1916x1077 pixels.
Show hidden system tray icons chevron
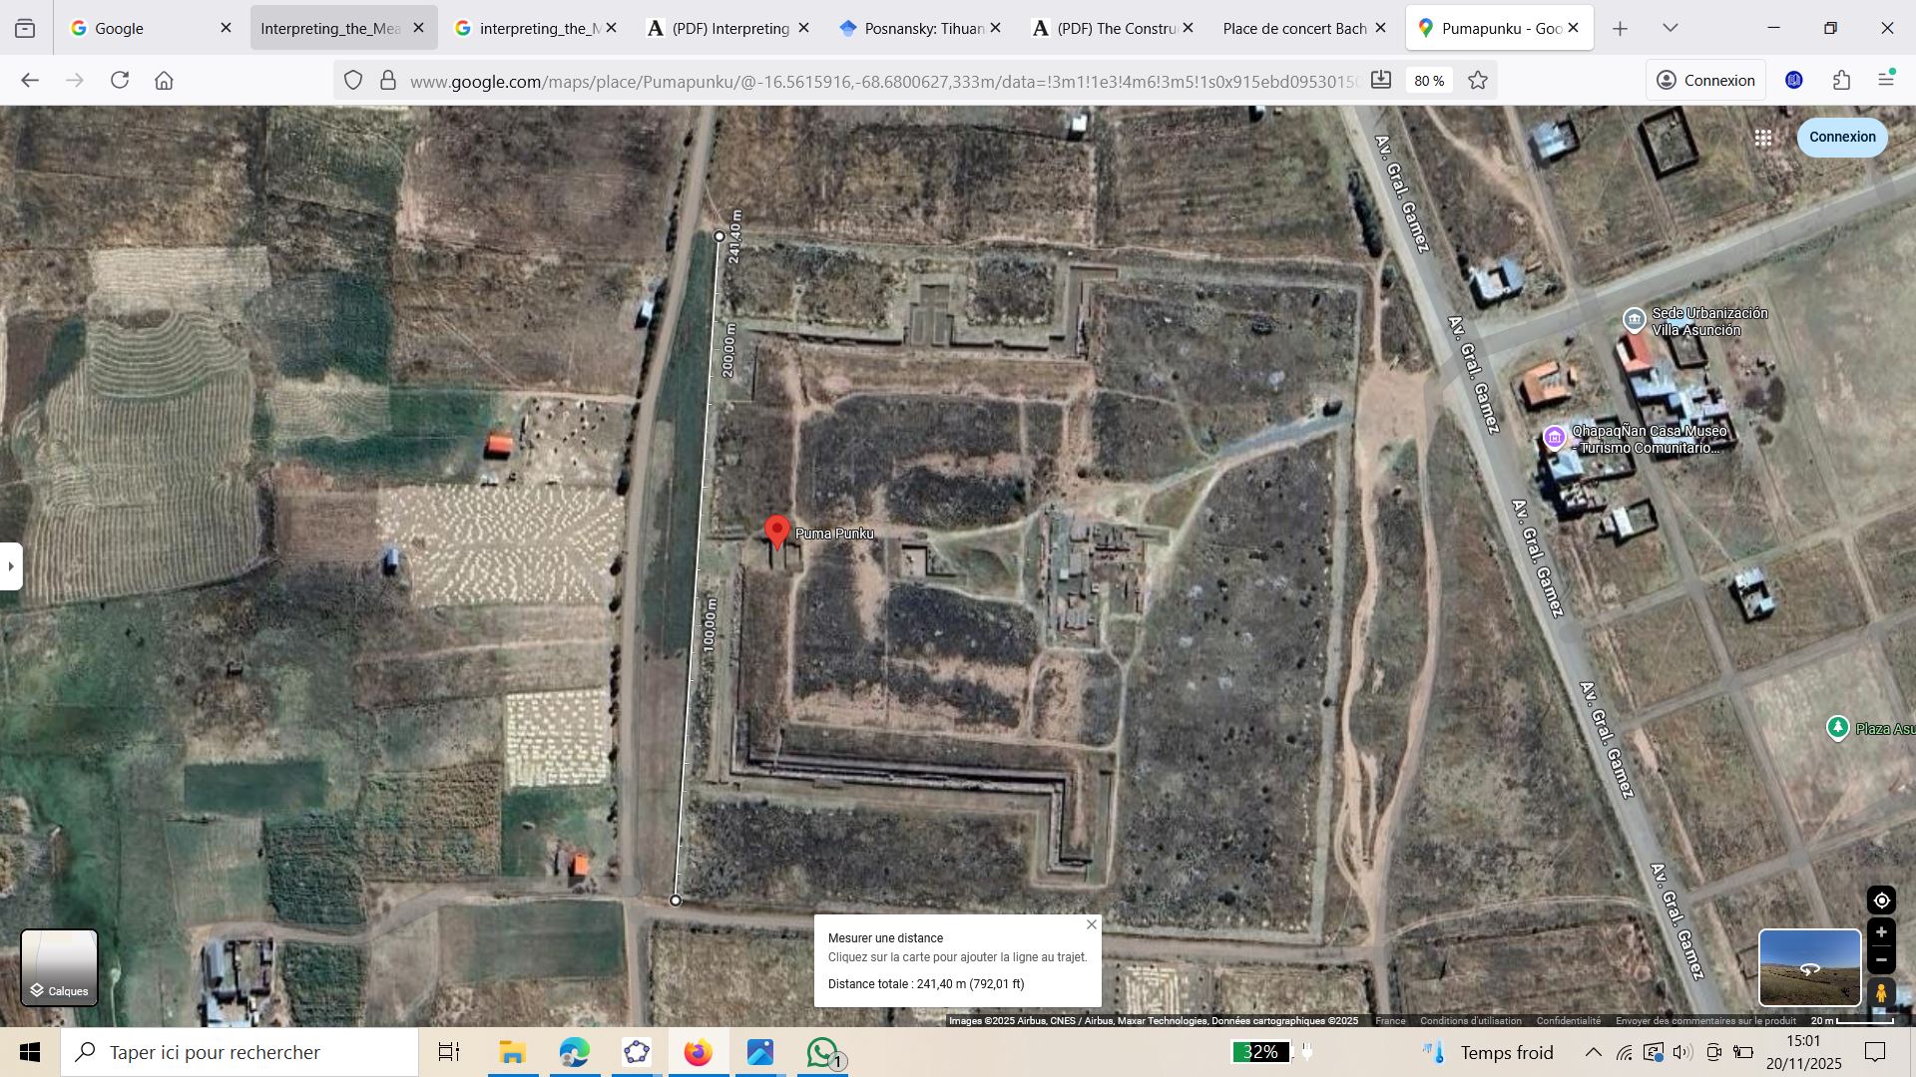[1593, 1052]
